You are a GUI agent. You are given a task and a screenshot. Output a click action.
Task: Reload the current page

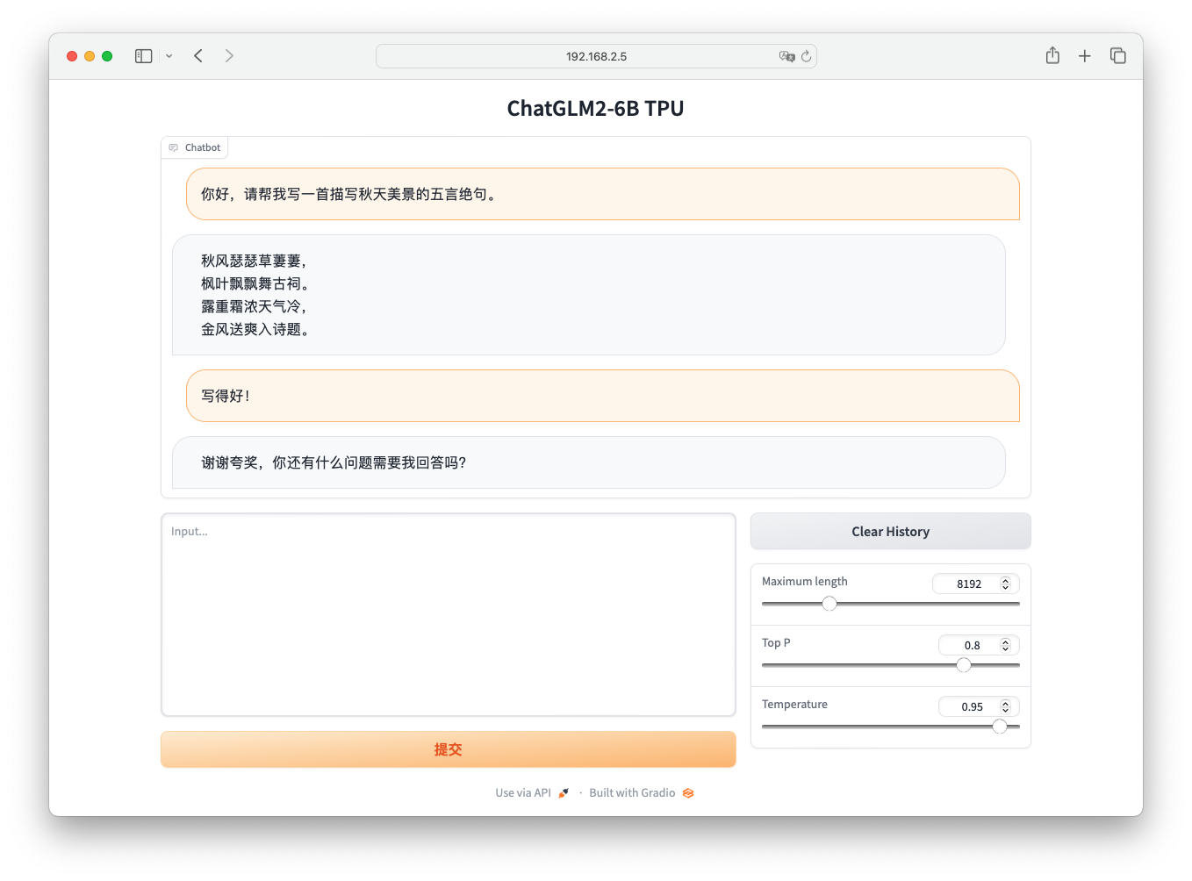click(x=807, y=55)
